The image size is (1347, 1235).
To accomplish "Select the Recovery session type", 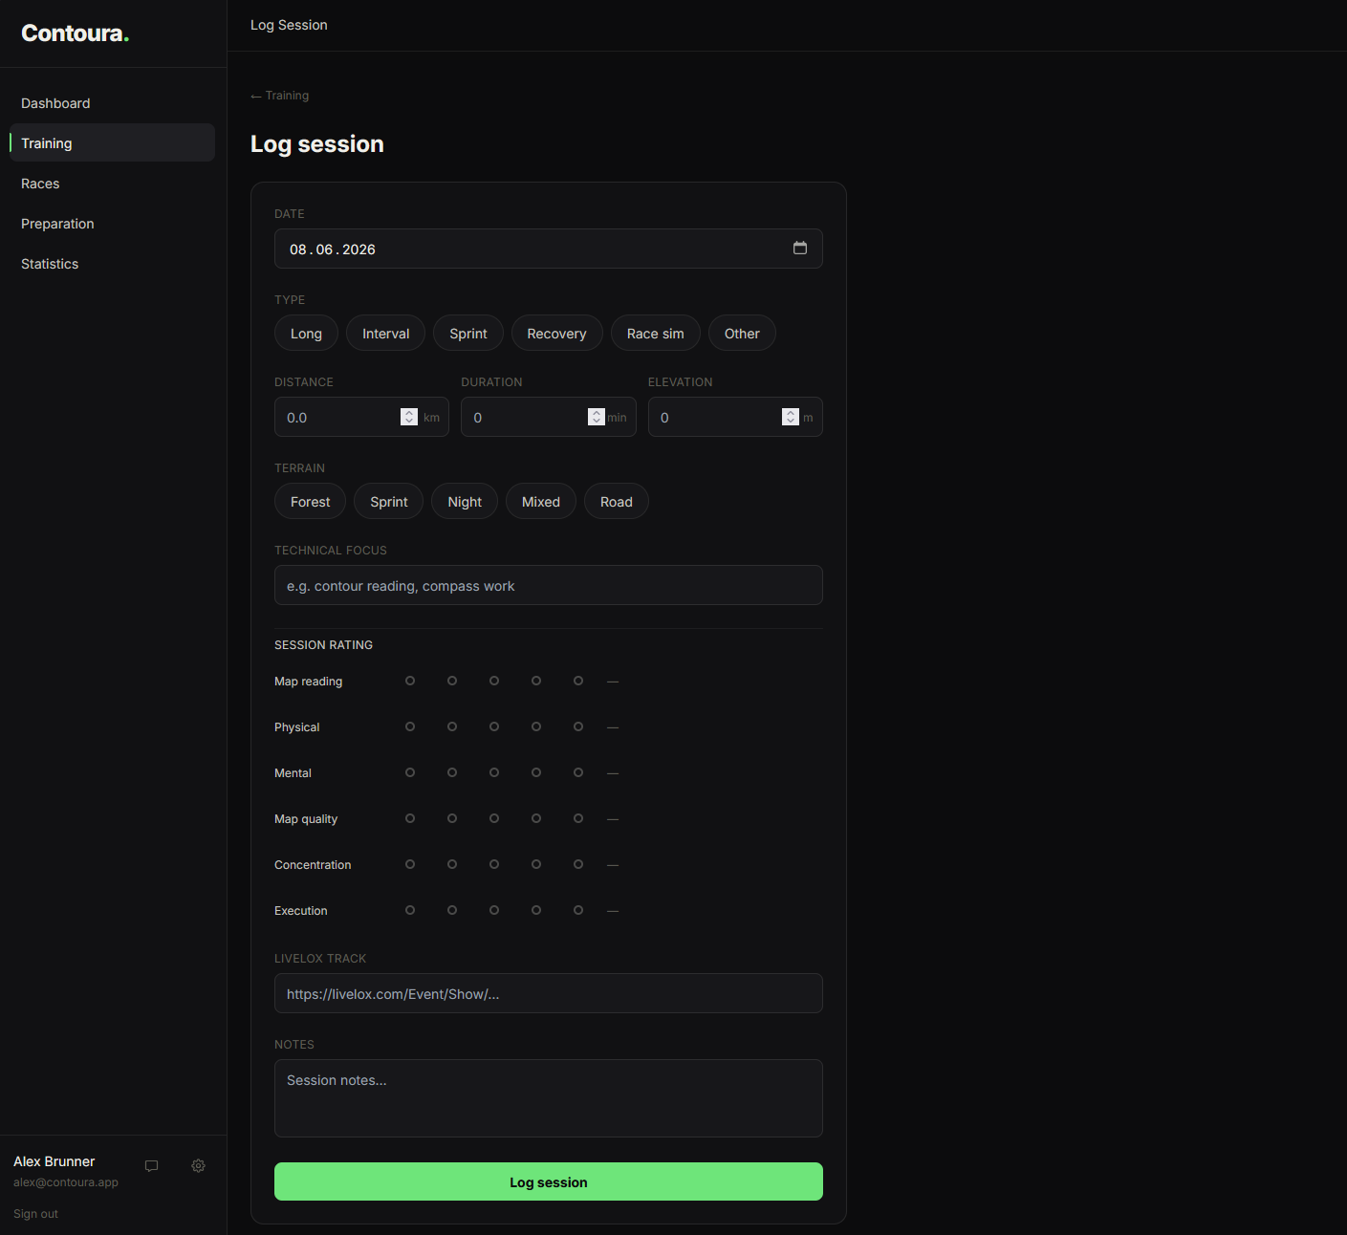I will (556, 333).
